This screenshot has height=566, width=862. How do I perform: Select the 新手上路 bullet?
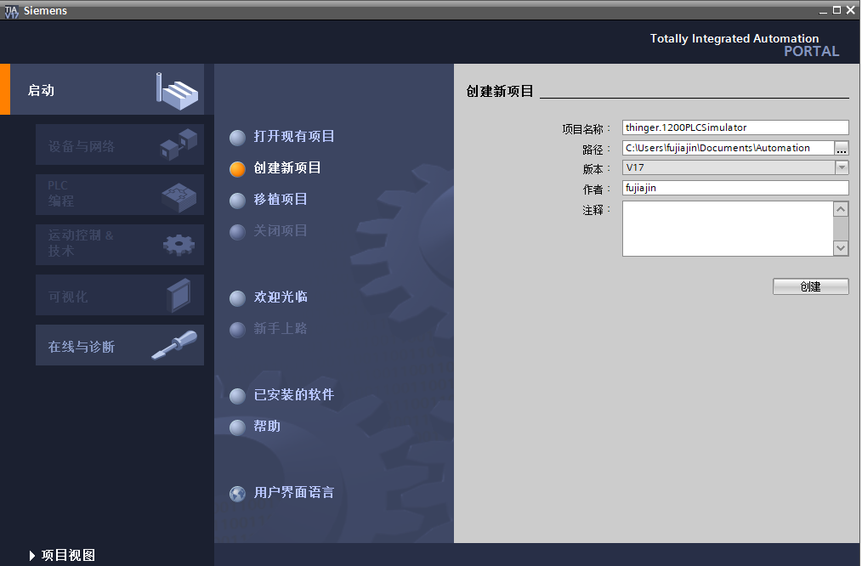[237, 330]
